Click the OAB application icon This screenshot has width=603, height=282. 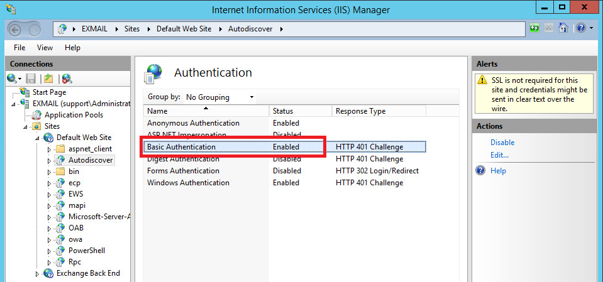coord(61,228)
